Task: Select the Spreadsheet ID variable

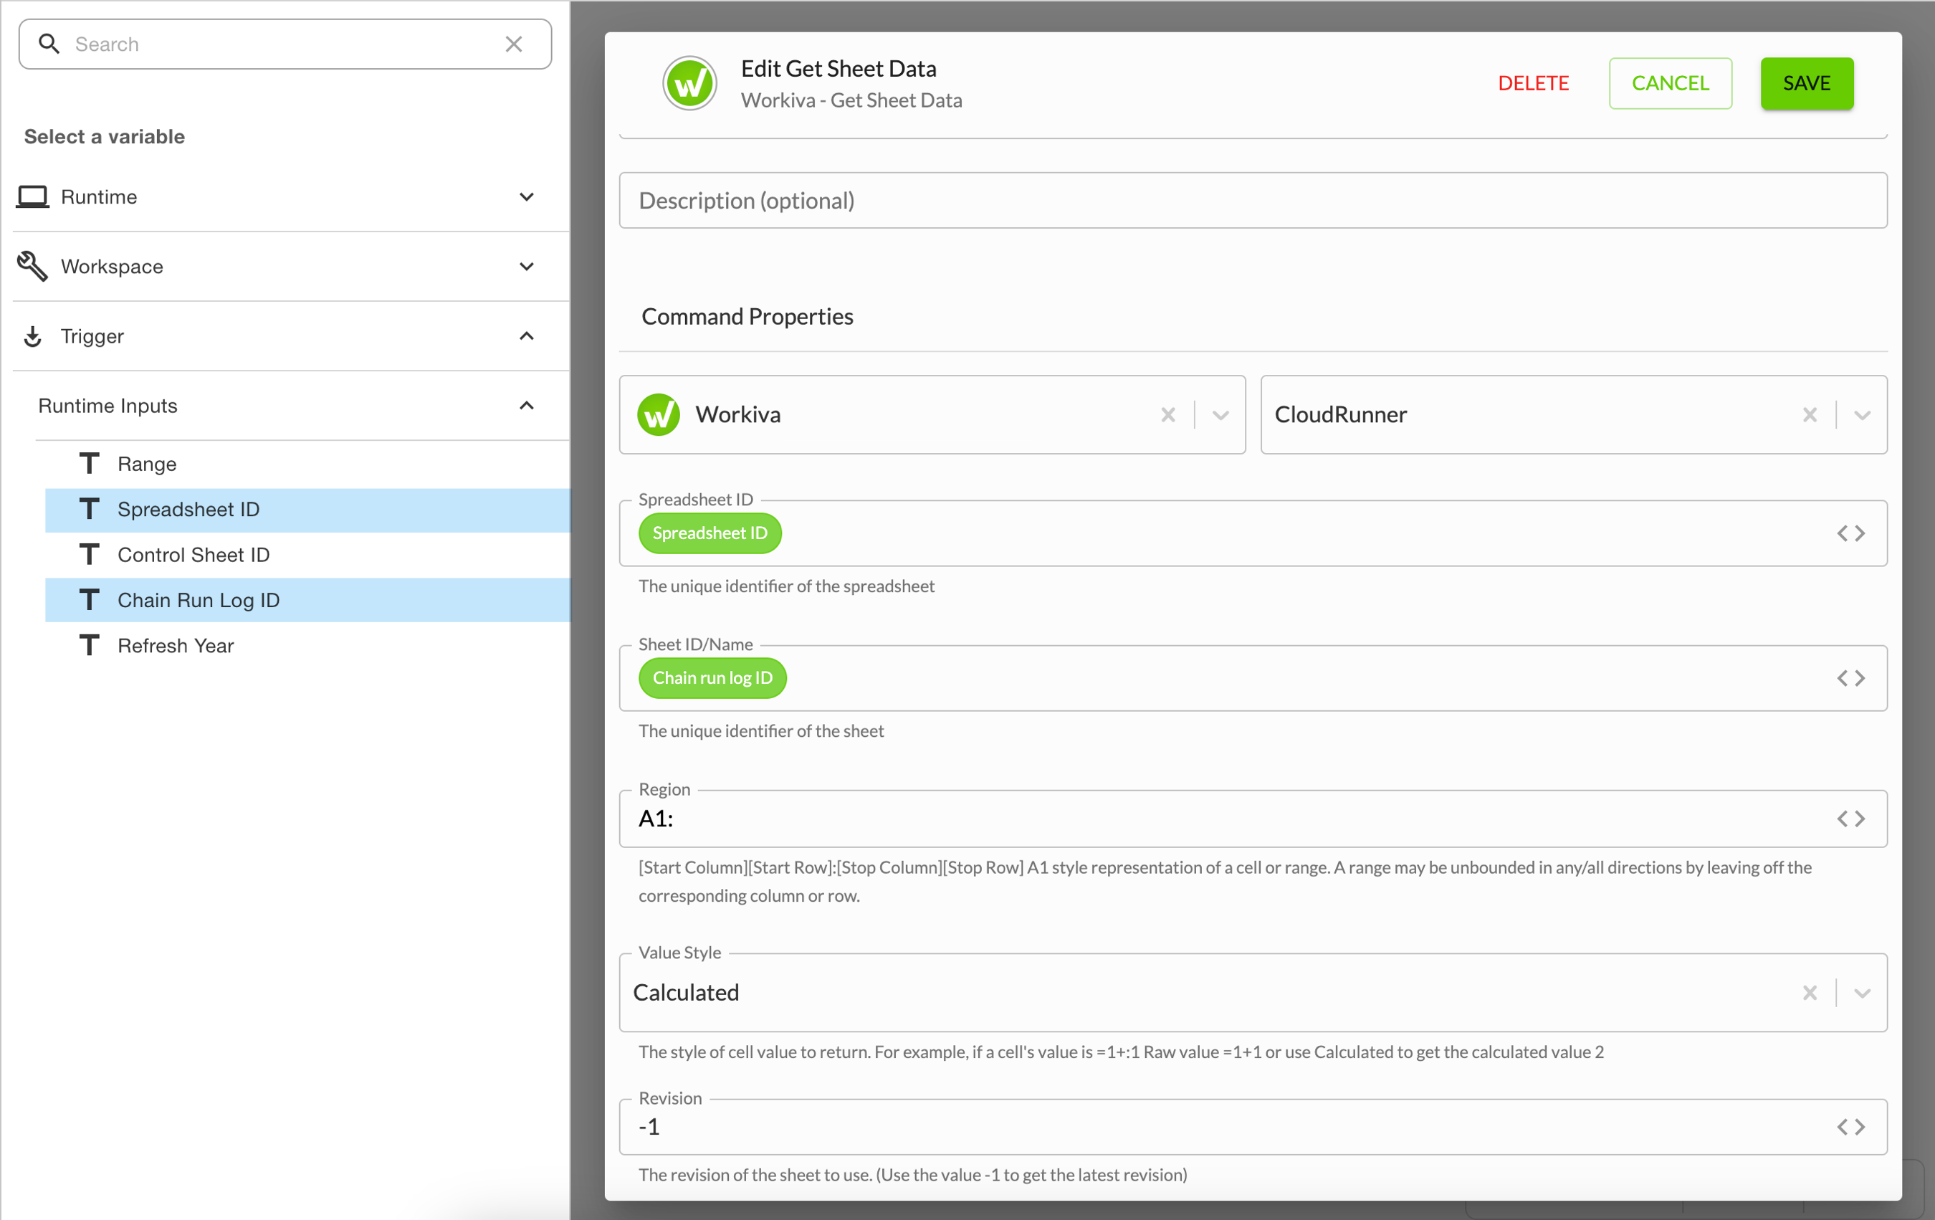Action: click(307, 510)
